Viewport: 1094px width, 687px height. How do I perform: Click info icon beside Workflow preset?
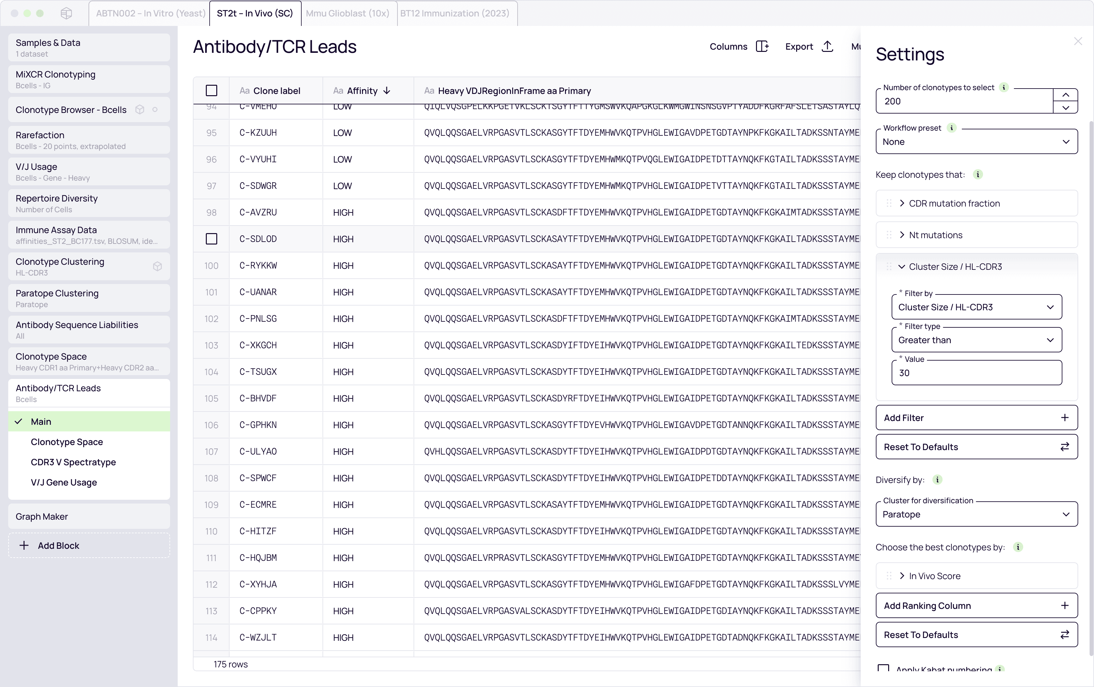tap(951, 128)
